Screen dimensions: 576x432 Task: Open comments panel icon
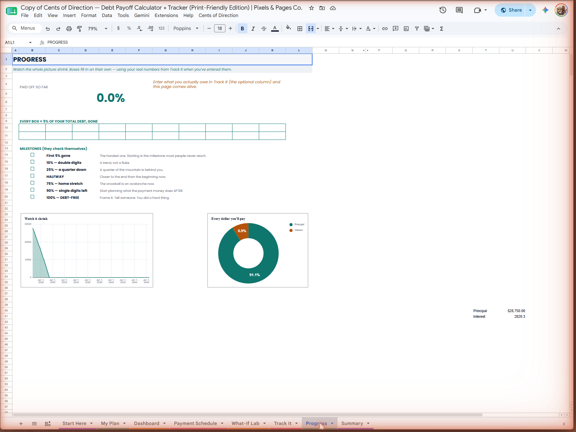(x=459, y=10)
